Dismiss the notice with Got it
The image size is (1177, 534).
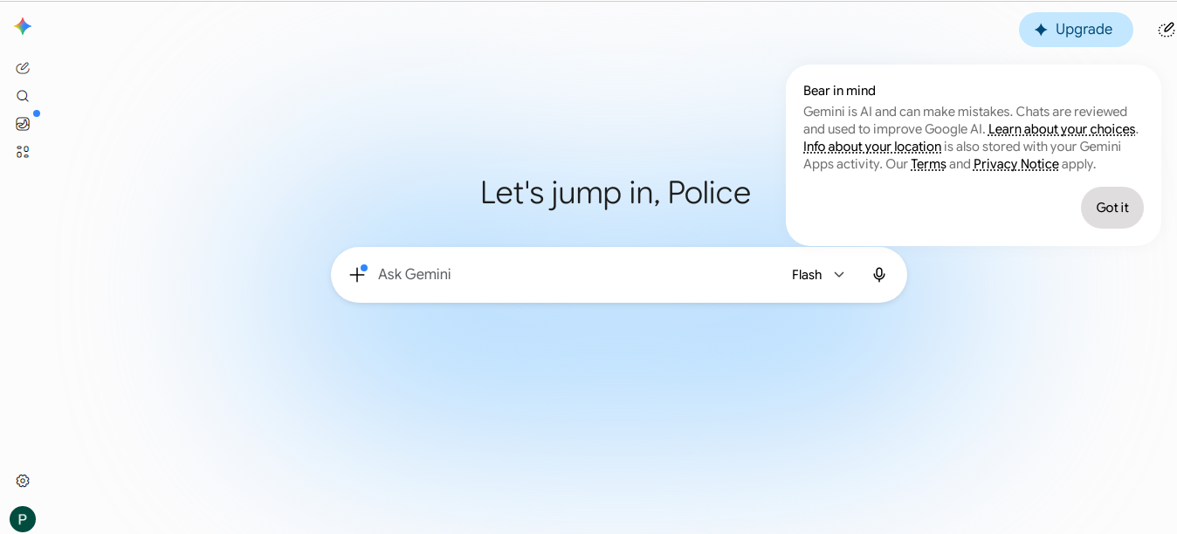click(x=1112, y=208)
